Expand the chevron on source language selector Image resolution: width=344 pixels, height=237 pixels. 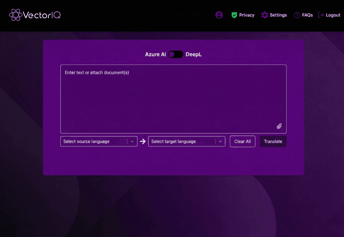pos(132,141)
